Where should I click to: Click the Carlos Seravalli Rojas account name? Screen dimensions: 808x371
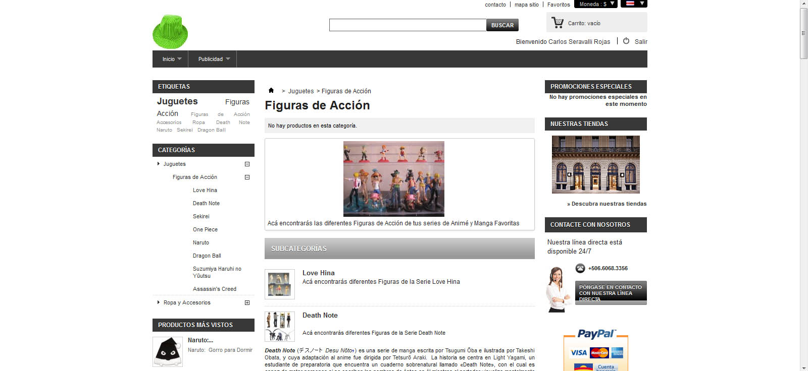tap(579, 41)
